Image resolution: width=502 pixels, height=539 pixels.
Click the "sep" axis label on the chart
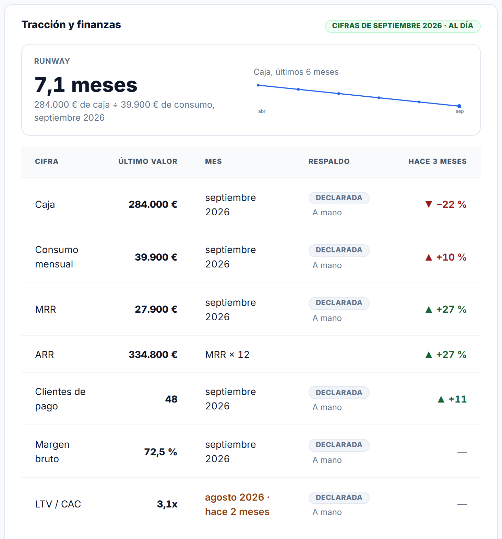point(460,111)
